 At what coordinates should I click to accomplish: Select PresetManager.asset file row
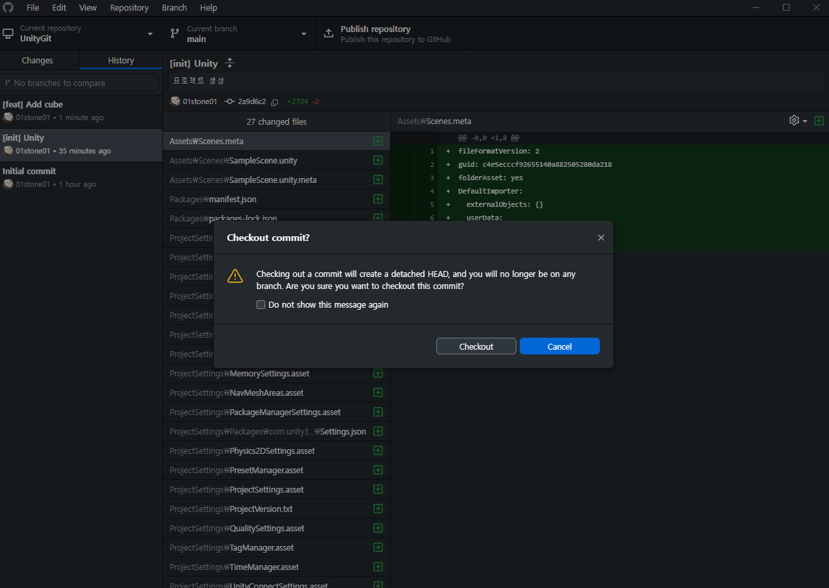coord(277,470)
